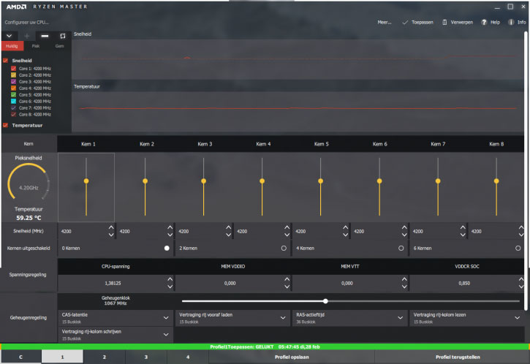Click the minus icon above the graph legend
The image size is (530, 364).
pyautogui.click(x=44, y=35)
